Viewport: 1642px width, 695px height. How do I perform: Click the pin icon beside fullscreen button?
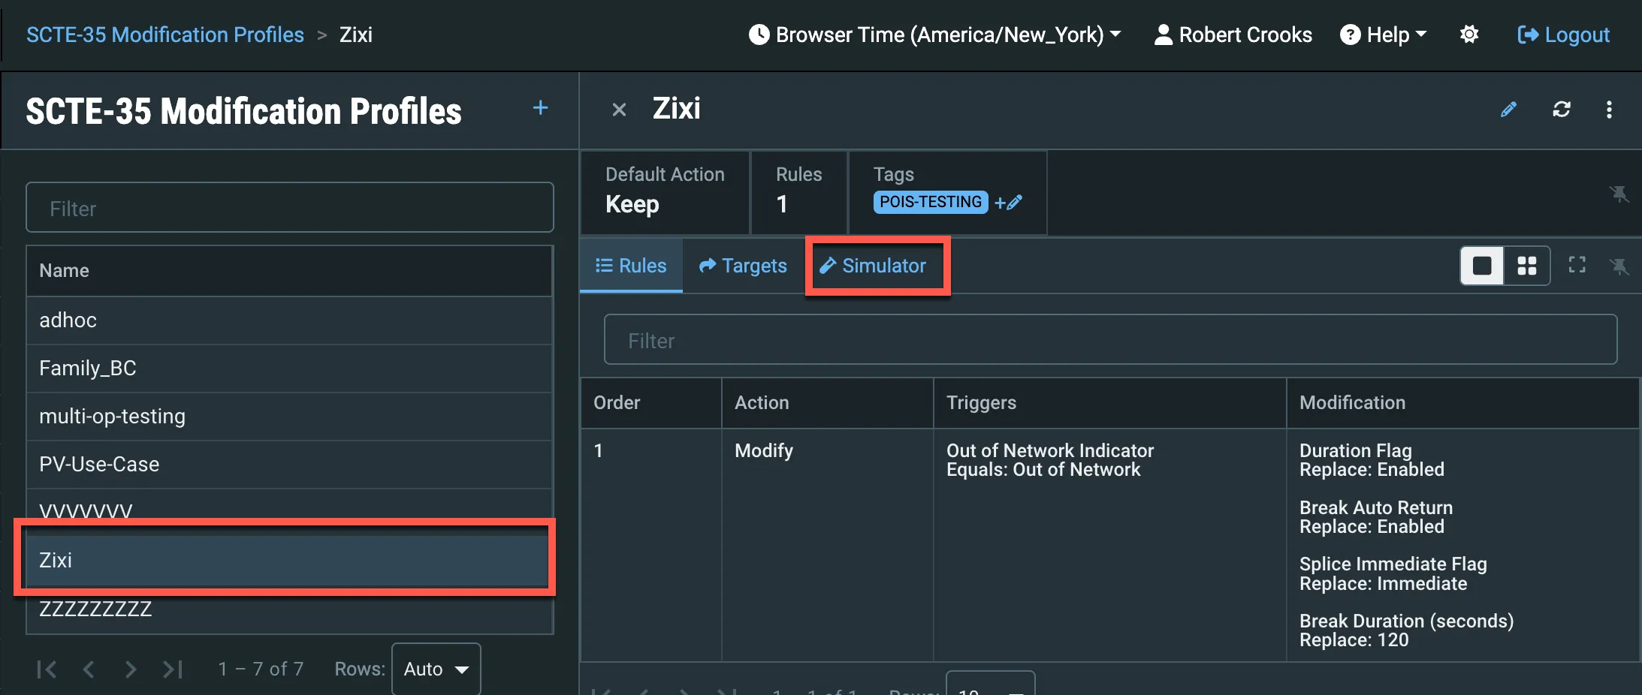pos(1619,266)
